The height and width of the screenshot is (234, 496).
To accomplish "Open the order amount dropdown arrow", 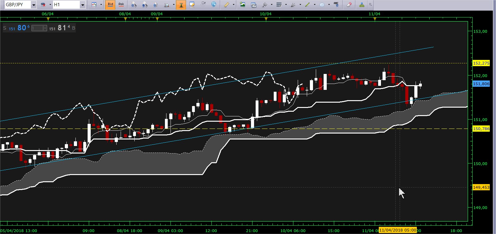I will (45, 28).
